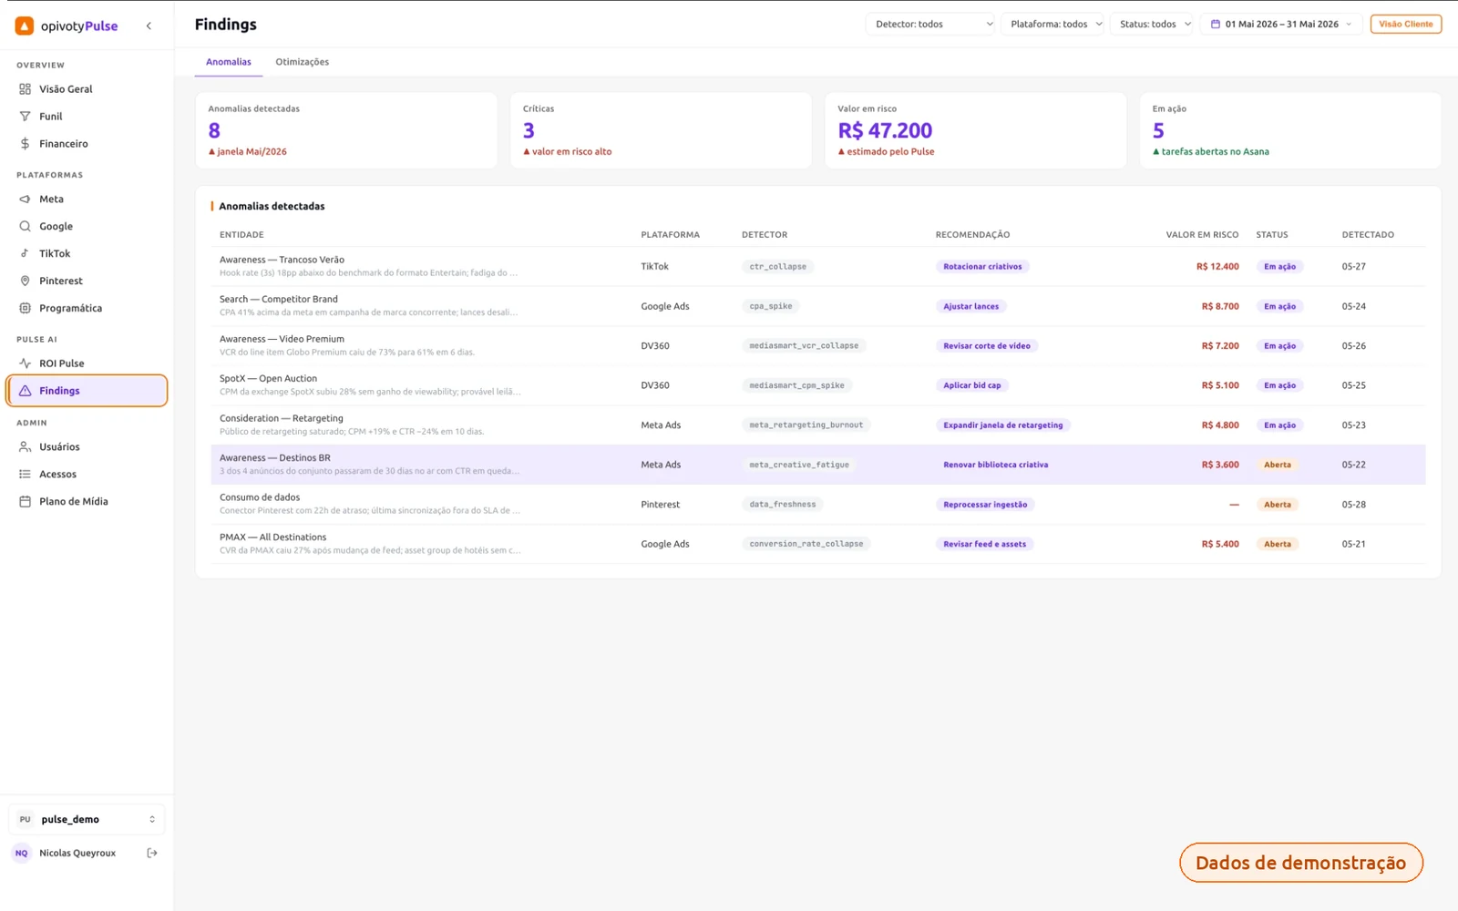Screen dimensions: 1458x911
Task: Click the R$ 47.200 valor em risco figure
Action: tap(885, 131)
